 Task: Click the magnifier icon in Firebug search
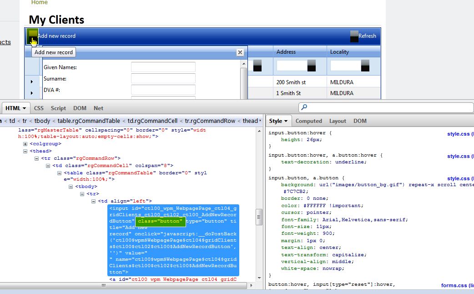point(304,107)
